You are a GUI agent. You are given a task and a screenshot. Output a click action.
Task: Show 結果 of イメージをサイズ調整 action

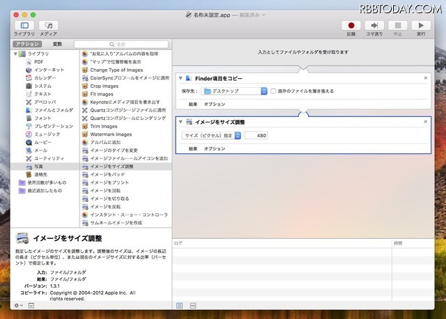pos(193,148)
